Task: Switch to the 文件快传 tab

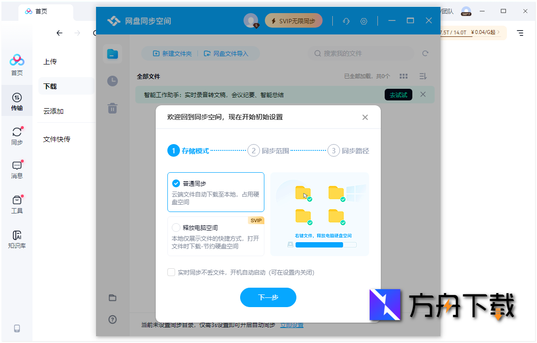Action: pyautogui.click(x=57, y=139)
